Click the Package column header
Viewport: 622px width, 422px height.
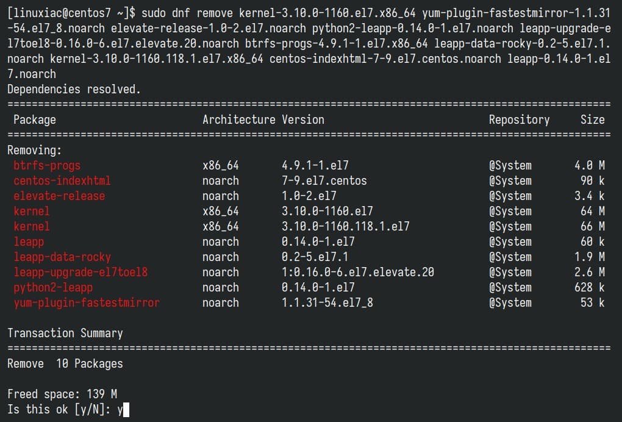click(35, 120)
